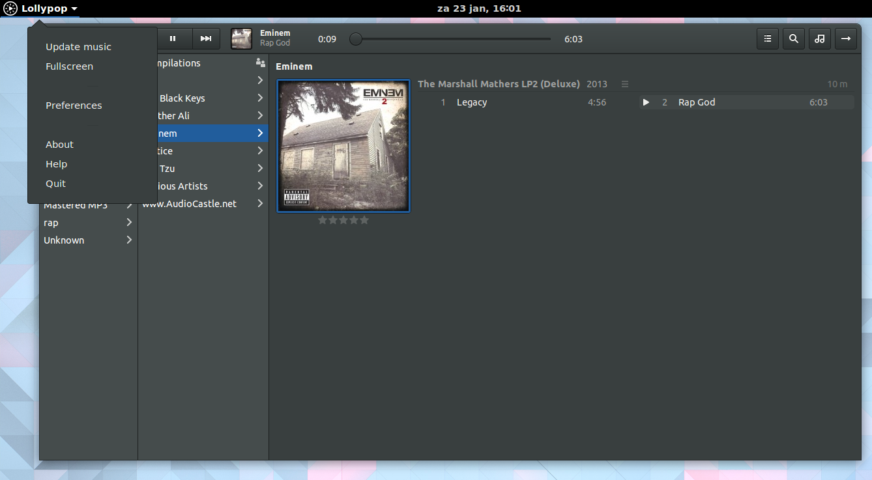
Task: Rate the album one star
Action: coord(322,220)
